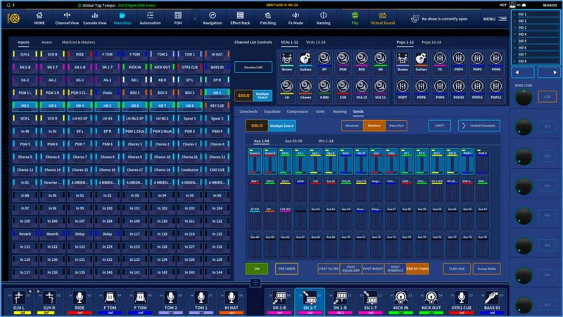Expand Unfold Channels
The width and height of the screenshot is (563, 317).
pyautogui.click(x=479, y=125)
